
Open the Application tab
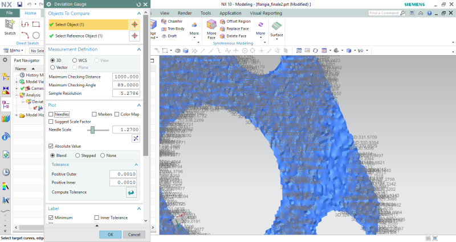(x=230, y=13)
